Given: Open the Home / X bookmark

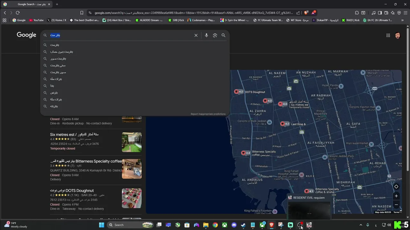Looking at the screenshot, I should 56,20.
